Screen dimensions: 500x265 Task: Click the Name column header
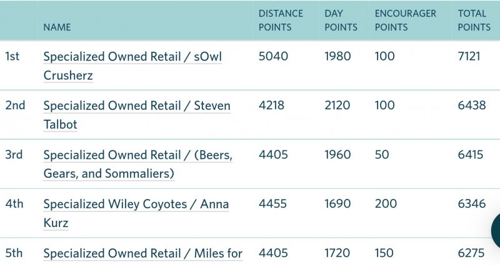57,27
